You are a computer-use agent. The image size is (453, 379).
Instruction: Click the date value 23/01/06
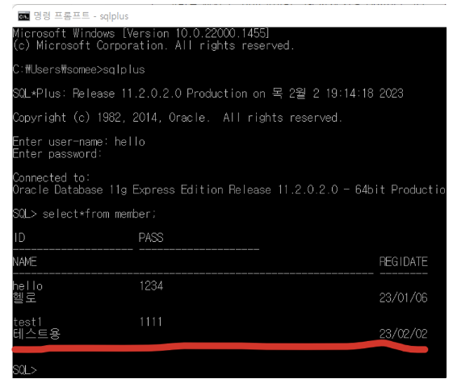pyautogui.click(x=403, y=298)
